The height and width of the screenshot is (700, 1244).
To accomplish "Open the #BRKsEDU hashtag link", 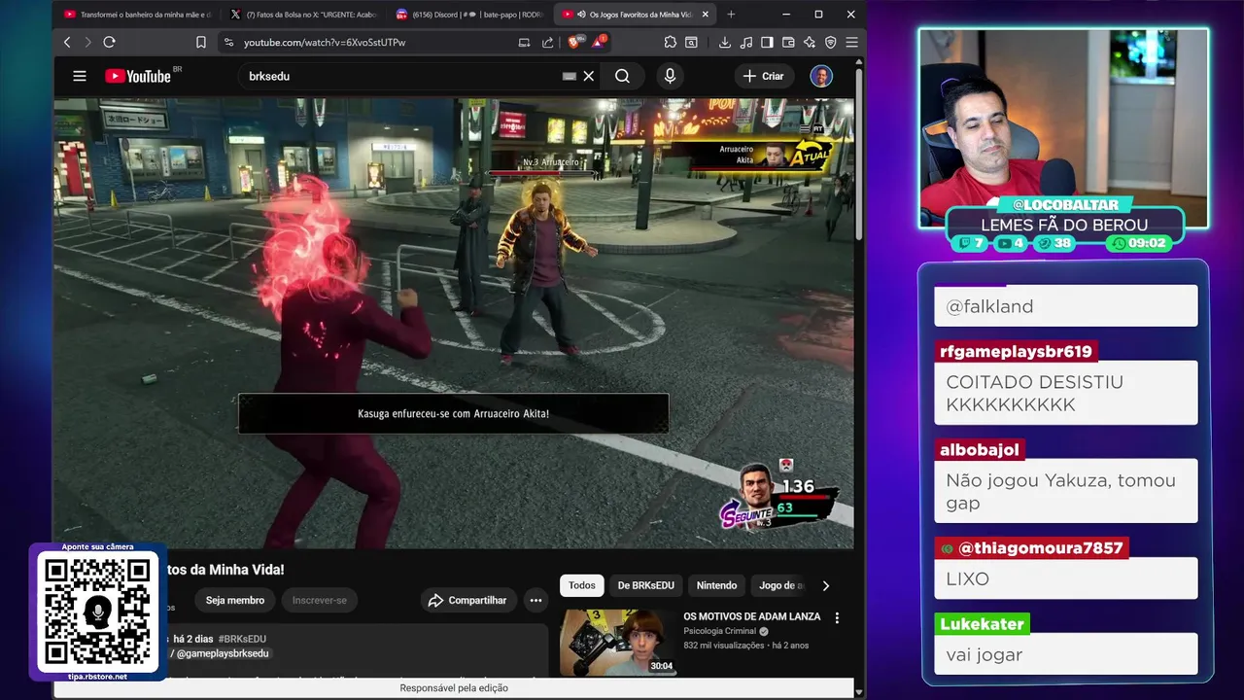I will click(x=242, y=639).
